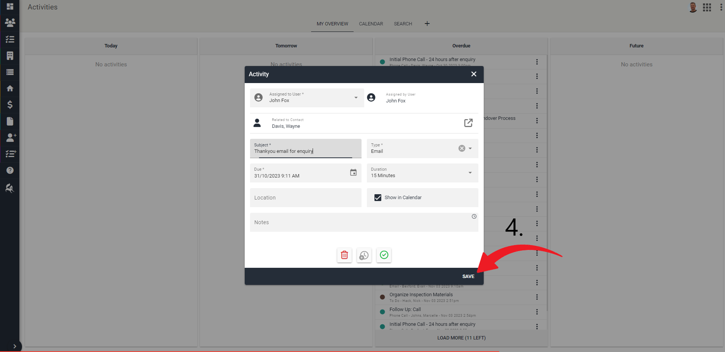Mark the activity complete with the green check icon
Screen dimensions: 725x352
(x=384, y=255)
